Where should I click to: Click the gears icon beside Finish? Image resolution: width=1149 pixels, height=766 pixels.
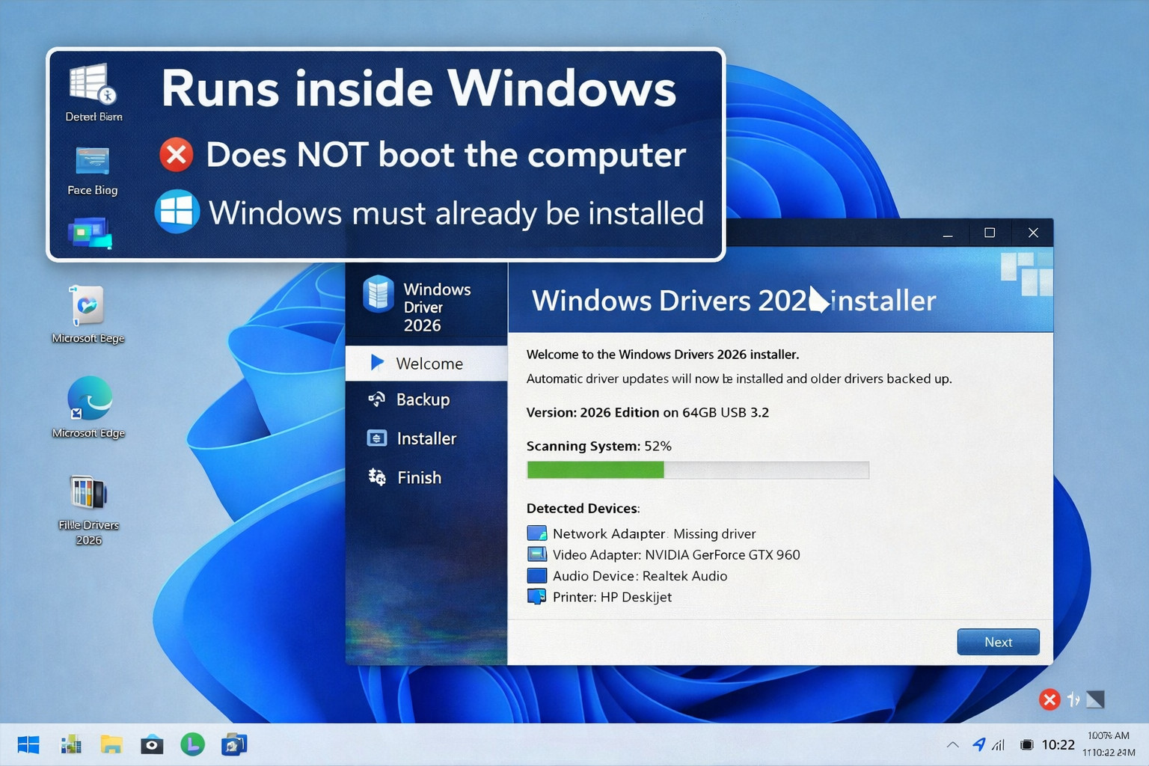point(376,477)
